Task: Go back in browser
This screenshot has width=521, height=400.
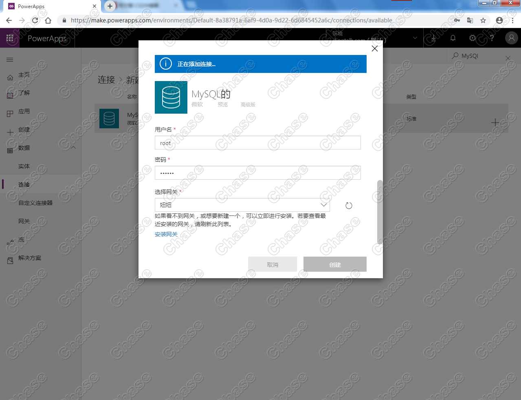Action: coord(9,20)
